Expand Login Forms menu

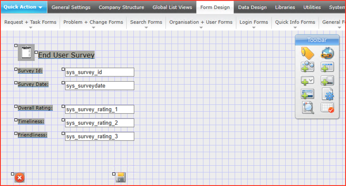click(254, 23)
